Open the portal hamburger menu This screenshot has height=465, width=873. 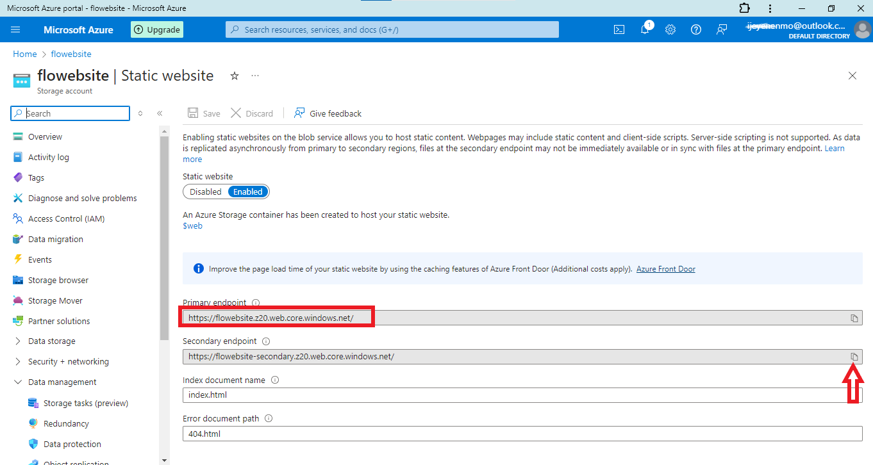[16, 29]
